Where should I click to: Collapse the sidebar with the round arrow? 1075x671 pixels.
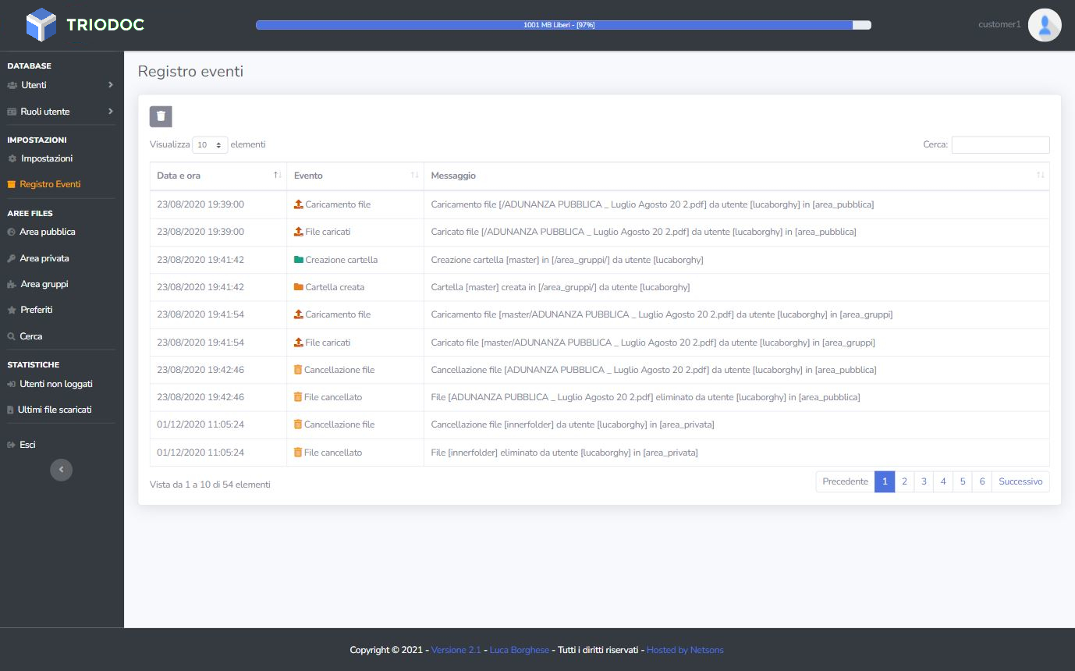[61, 469]
